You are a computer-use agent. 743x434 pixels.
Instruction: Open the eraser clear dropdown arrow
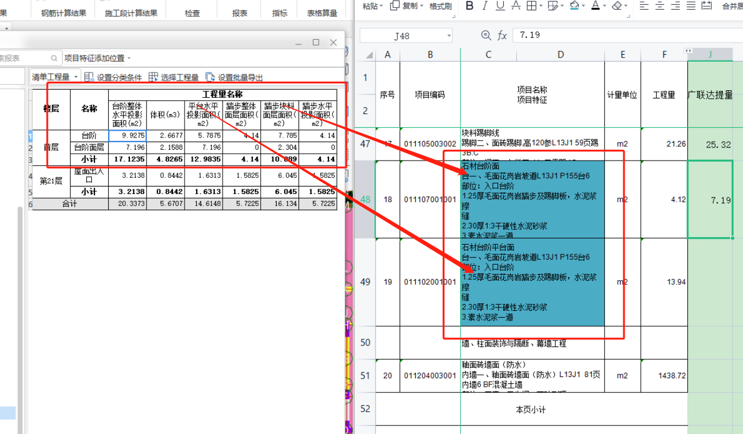point(626,6)
